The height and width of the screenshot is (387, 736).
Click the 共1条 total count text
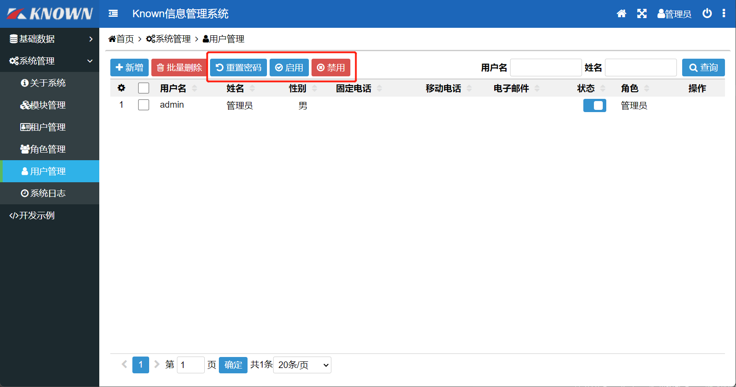tap(262, 364)
